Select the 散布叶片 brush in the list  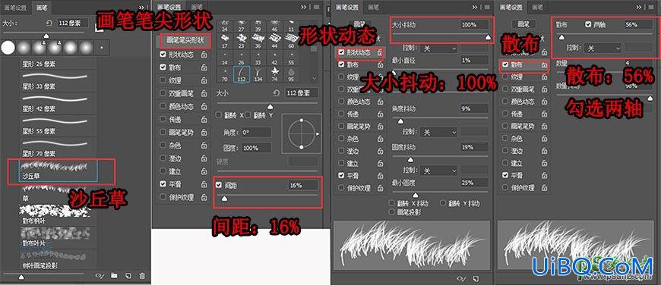[59, 236]
